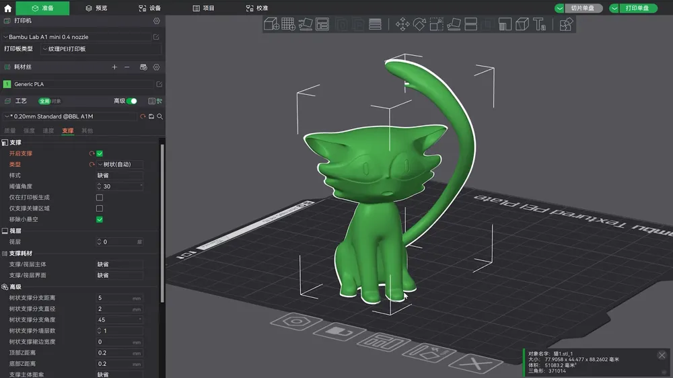Close the object info panel
Viewport: 673px width, 378px height.
(x=662, y=355)
